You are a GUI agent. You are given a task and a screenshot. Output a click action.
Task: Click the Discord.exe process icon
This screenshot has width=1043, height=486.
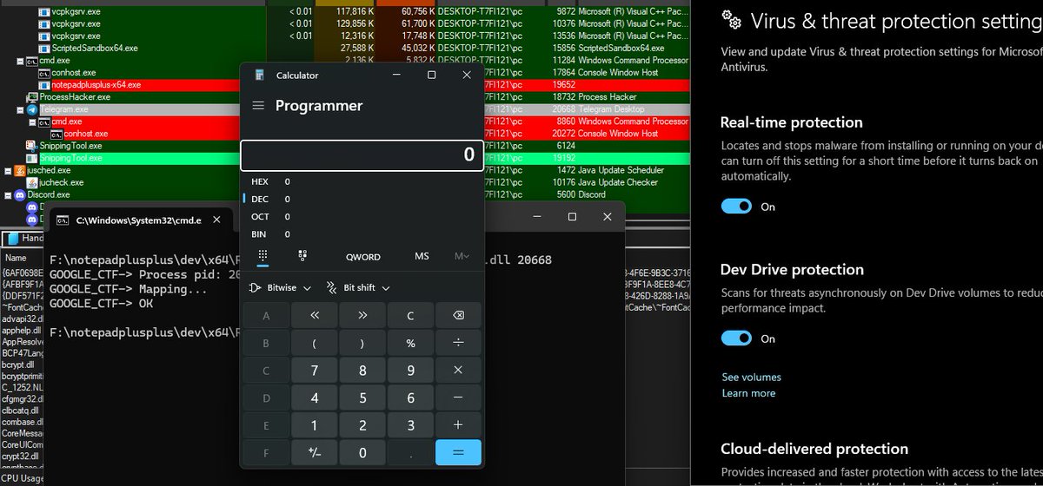click(x=19, y=195)
